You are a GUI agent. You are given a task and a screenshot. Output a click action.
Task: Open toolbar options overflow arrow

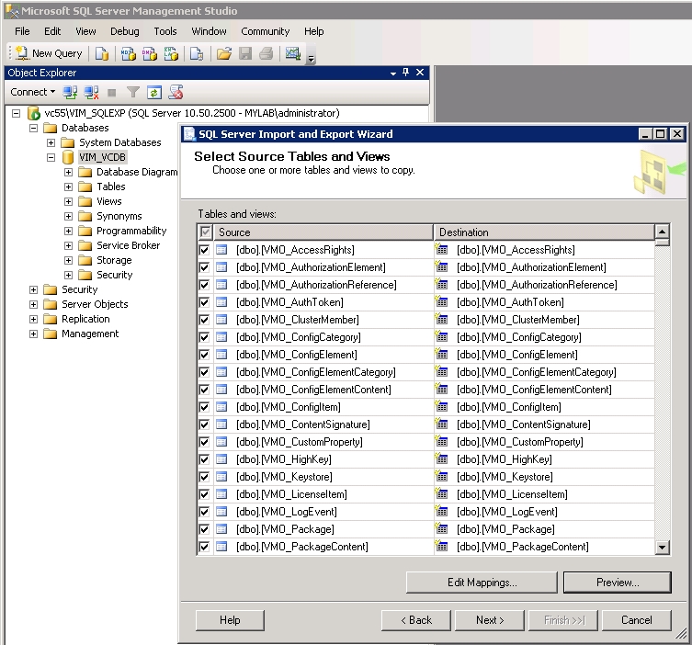pyautogui.click(x=312, y=58)
